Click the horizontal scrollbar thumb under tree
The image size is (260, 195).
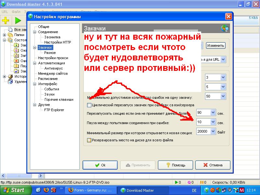tap(19, 175)
